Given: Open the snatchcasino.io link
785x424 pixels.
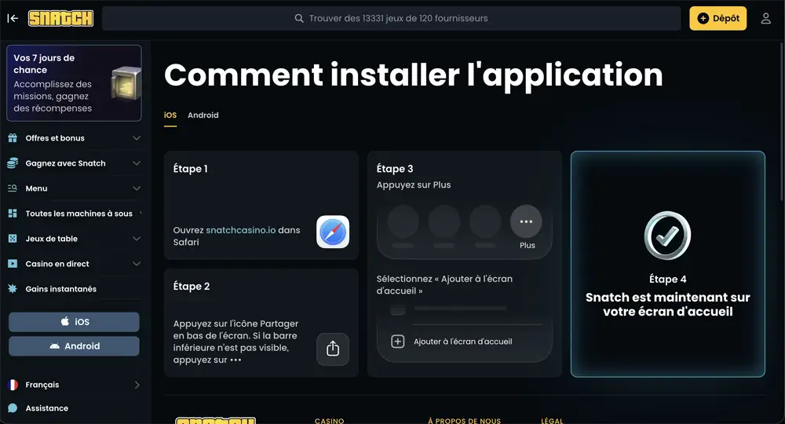Looking at the screenshot, I should pyautogui.click(x=241, y=230).
